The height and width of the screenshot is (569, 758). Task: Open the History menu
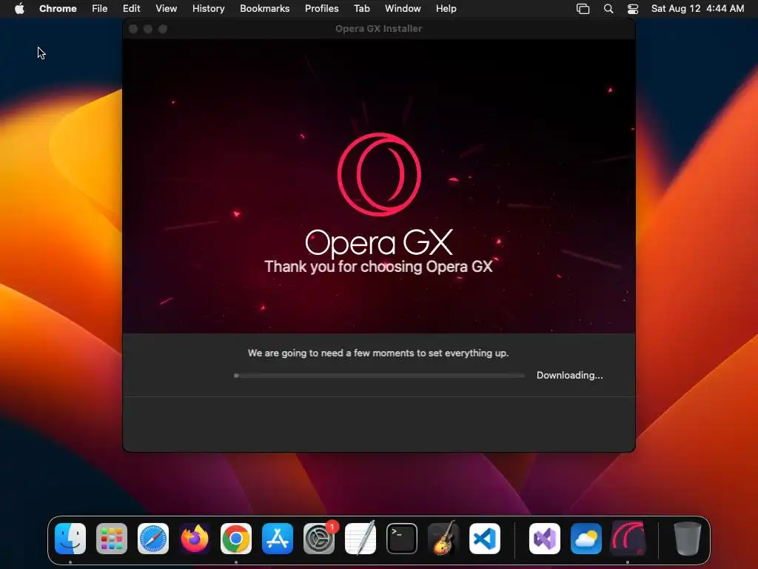[208, 9]
